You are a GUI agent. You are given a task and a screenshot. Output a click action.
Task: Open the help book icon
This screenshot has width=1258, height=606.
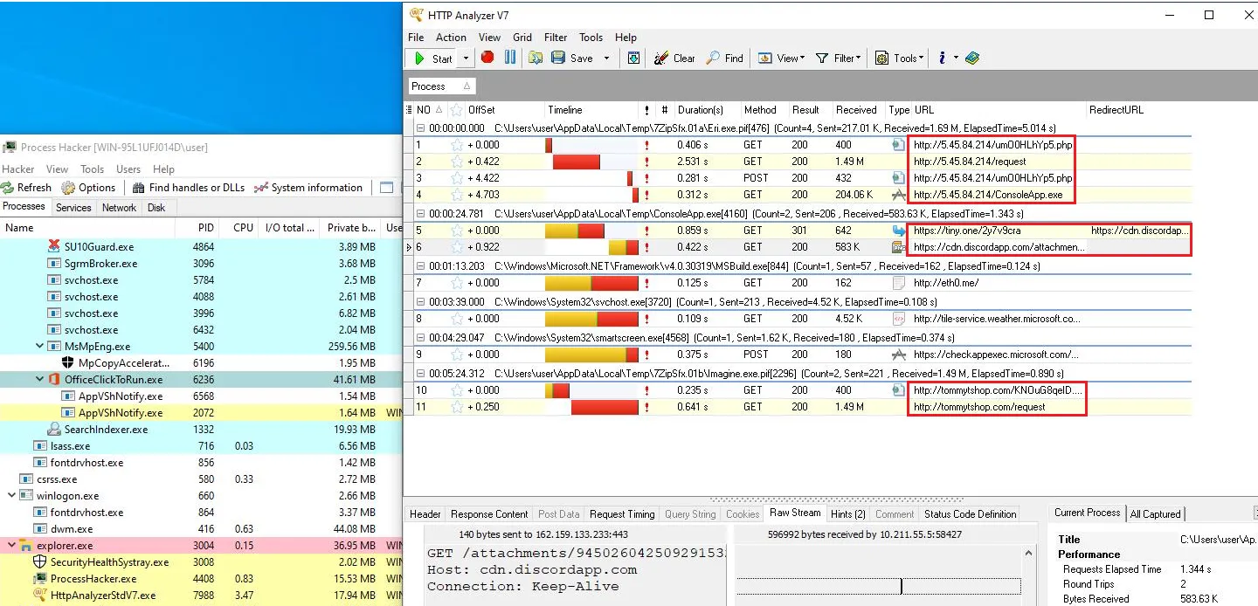[972, 59]
